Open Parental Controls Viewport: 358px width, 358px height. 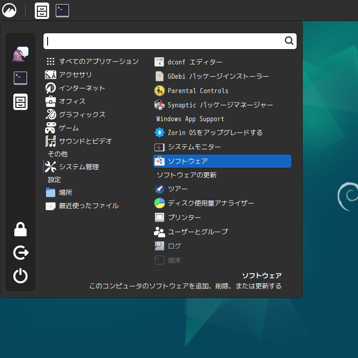click(222, 91)
